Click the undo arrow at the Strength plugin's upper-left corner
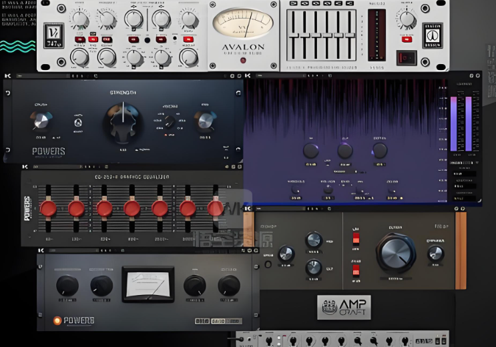Screen dimensions: 496x347 7,93
